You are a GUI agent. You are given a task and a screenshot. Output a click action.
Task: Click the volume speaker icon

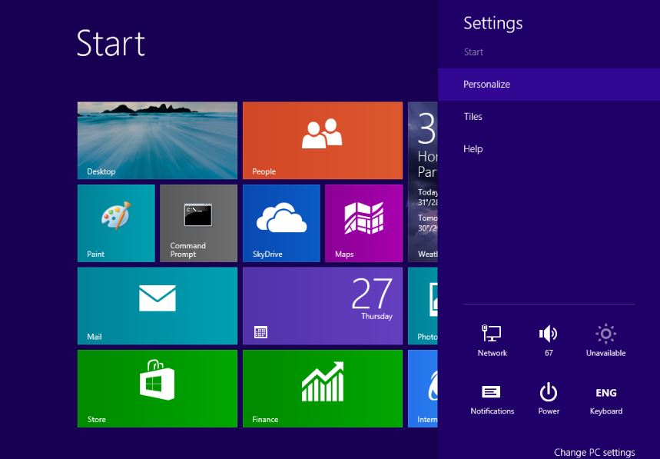[x=548, y=339]
